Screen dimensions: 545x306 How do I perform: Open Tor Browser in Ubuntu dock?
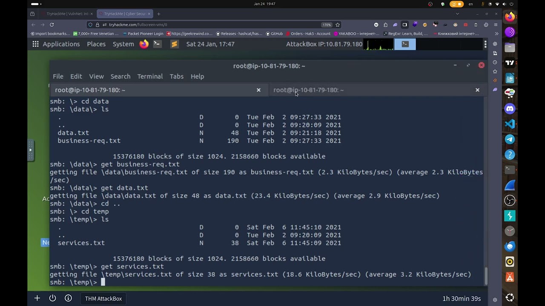point(510,32)
